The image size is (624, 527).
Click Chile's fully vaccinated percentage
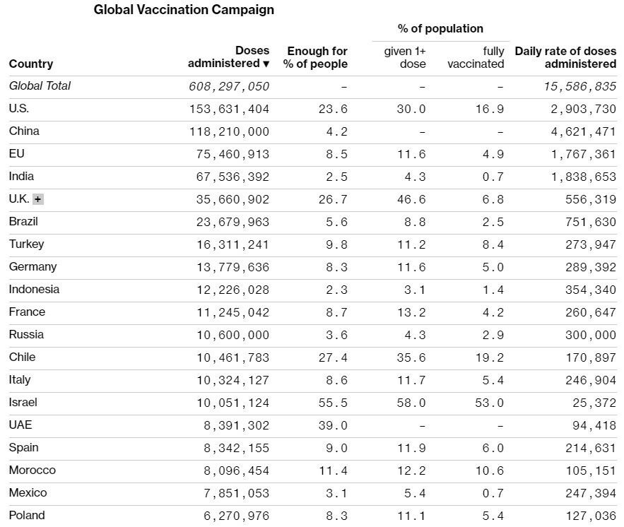[x=489, y=357]
